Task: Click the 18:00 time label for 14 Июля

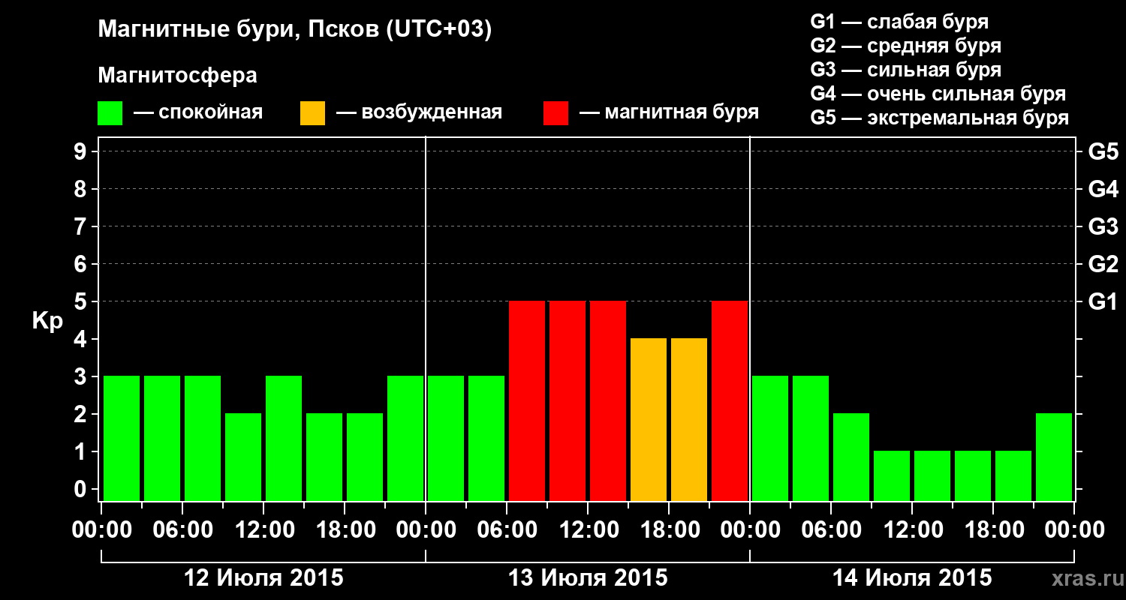Action: pyautogui.click(x=993, y=530)
